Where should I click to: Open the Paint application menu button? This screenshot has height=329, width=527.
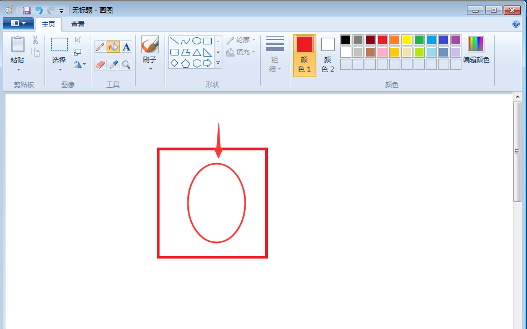[x=18, y=23]
